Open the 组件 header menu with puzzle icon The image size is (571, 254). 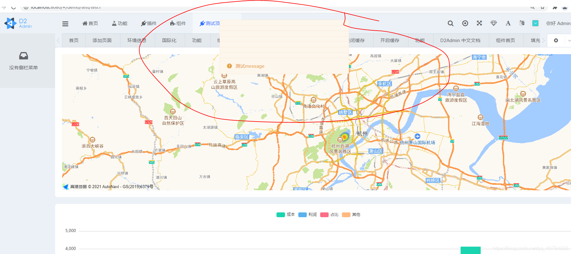pos(178,24)
